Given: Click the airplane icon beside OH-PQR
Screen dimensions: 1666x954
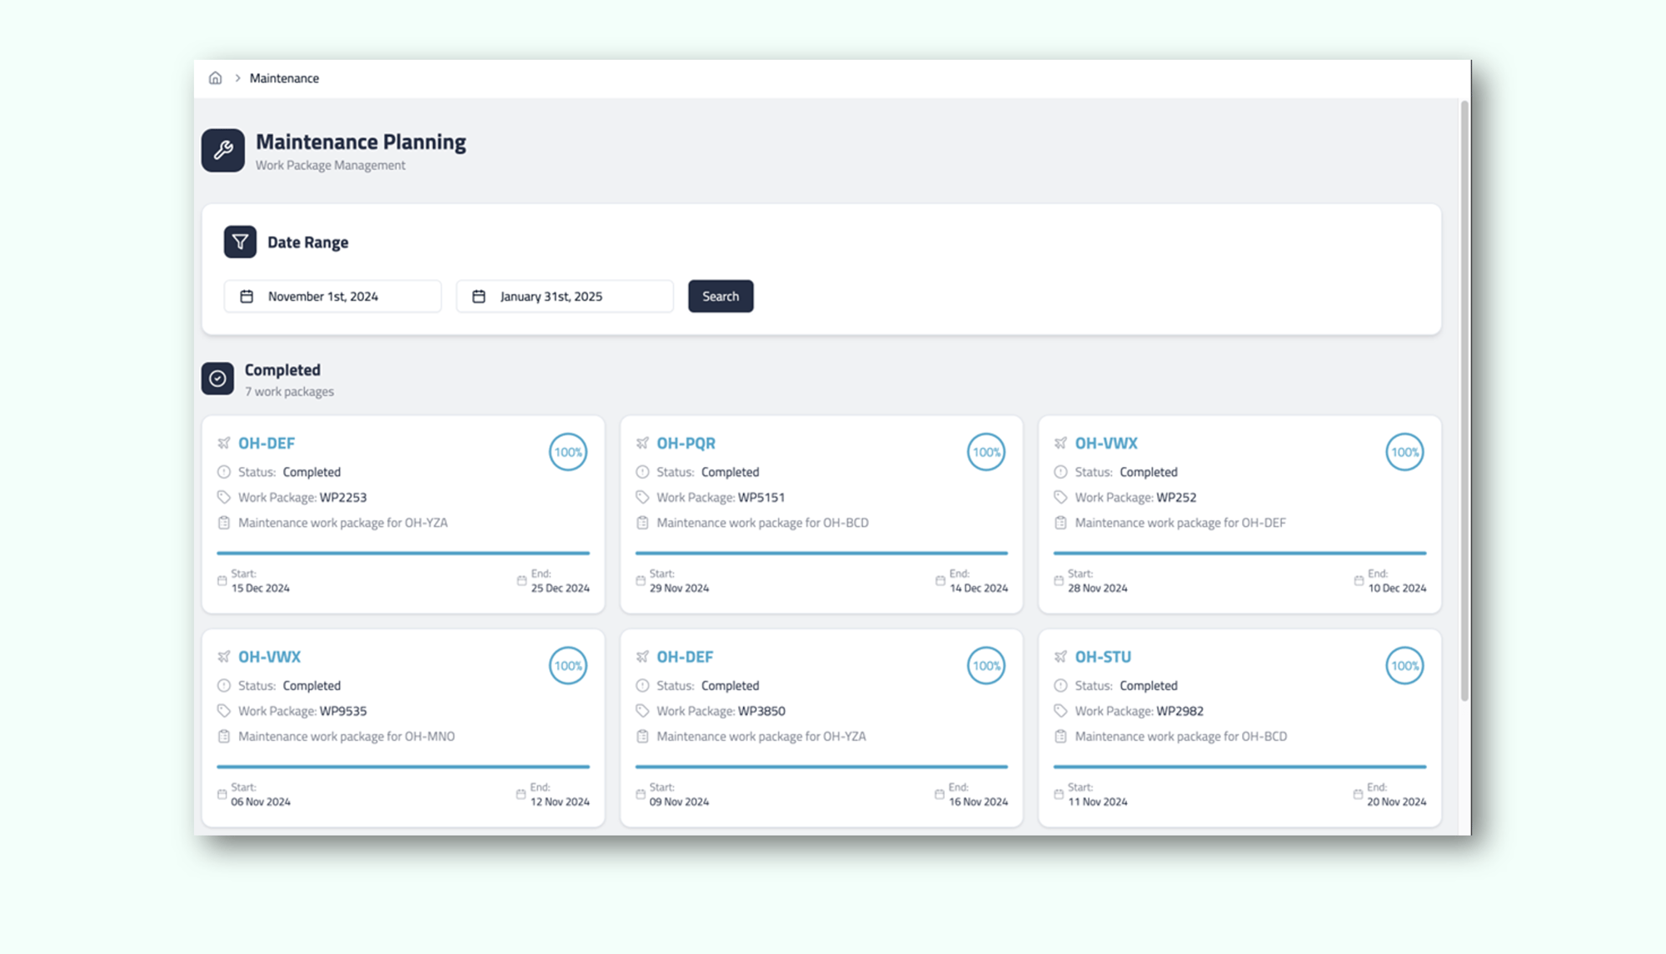Looking at the screenshot, I should coord(642,443).
